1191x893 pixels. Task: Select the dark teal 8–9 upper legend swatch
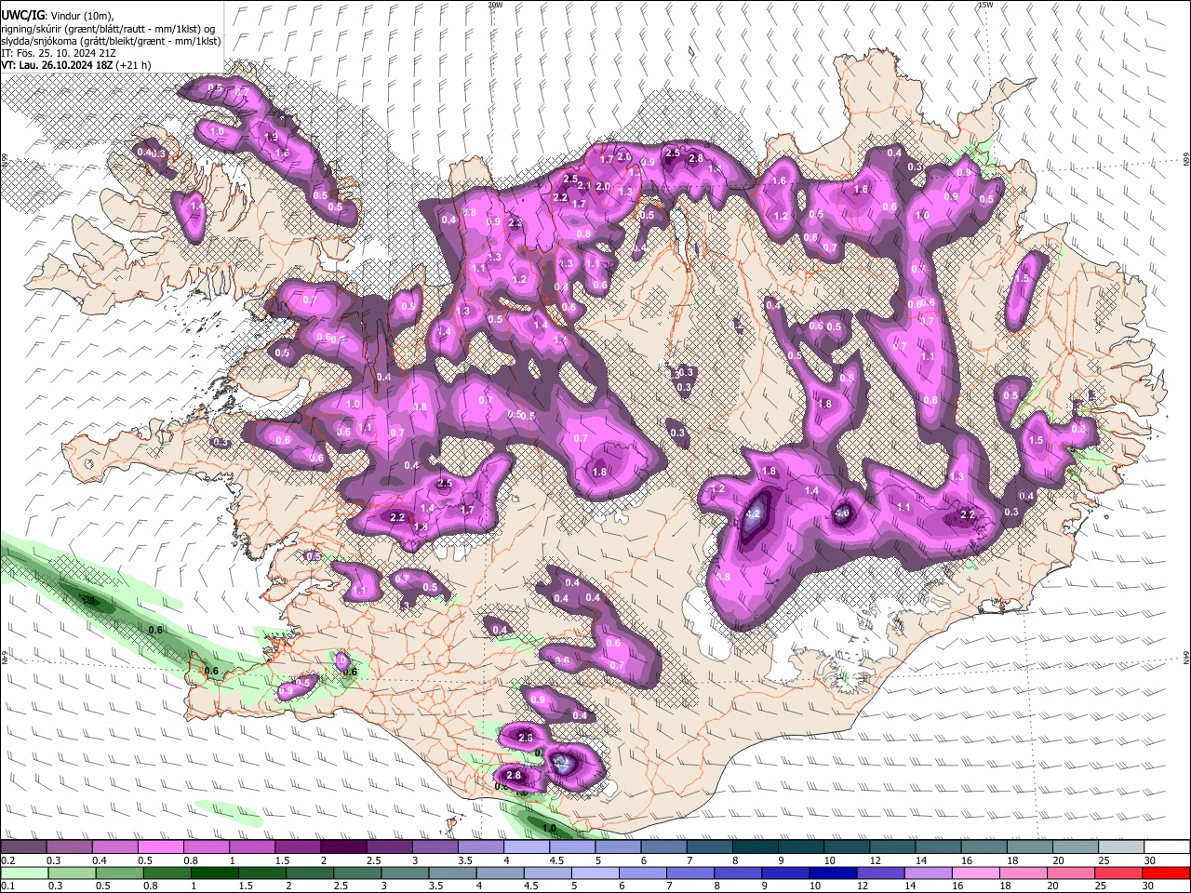click(754, 847)
